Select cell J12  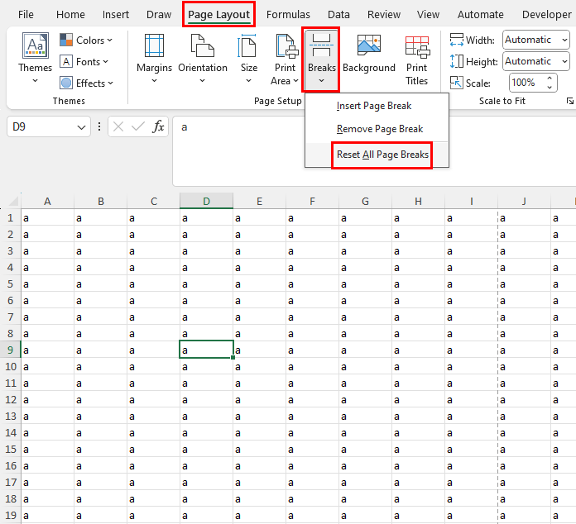click(524, 399)
